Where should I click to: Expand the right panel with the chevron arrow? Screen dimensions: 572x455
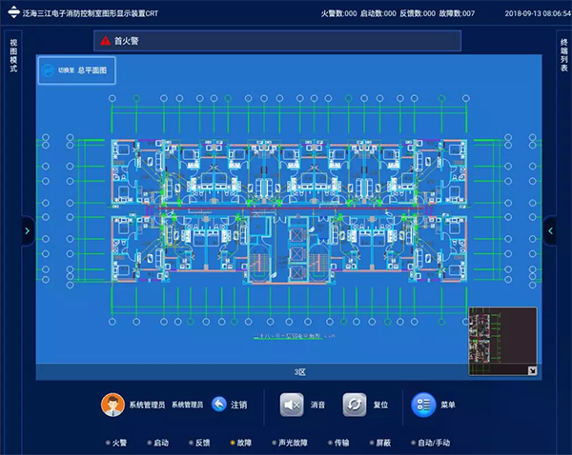pos(550,230)
